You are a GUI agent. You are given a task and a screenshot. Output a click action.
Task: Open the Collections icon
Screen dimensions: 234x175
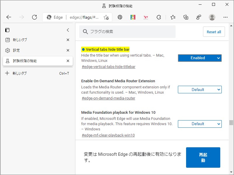point(186,17)
